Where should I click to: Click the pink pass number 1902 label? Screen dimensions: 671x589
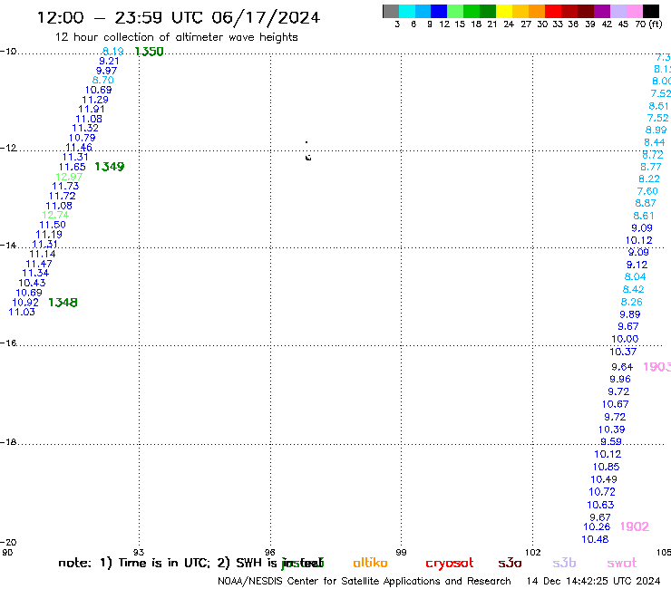635,526
